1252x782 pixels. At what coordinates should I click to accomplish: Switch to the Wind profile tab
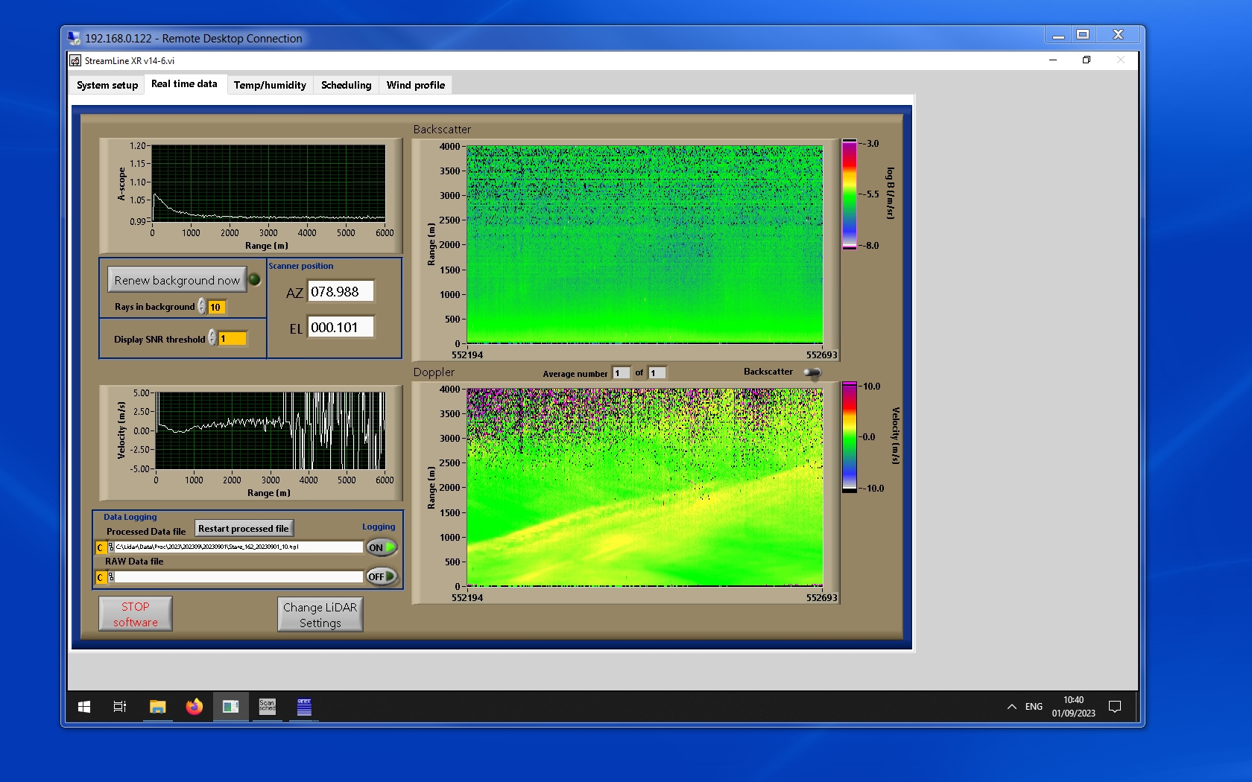pyautogui.click(x=415, y=85)
